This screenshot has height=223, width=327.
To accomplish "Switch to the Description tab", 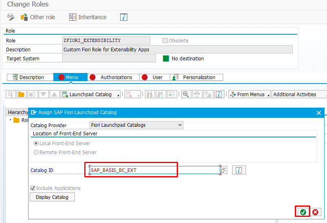I will pos(30,77).
